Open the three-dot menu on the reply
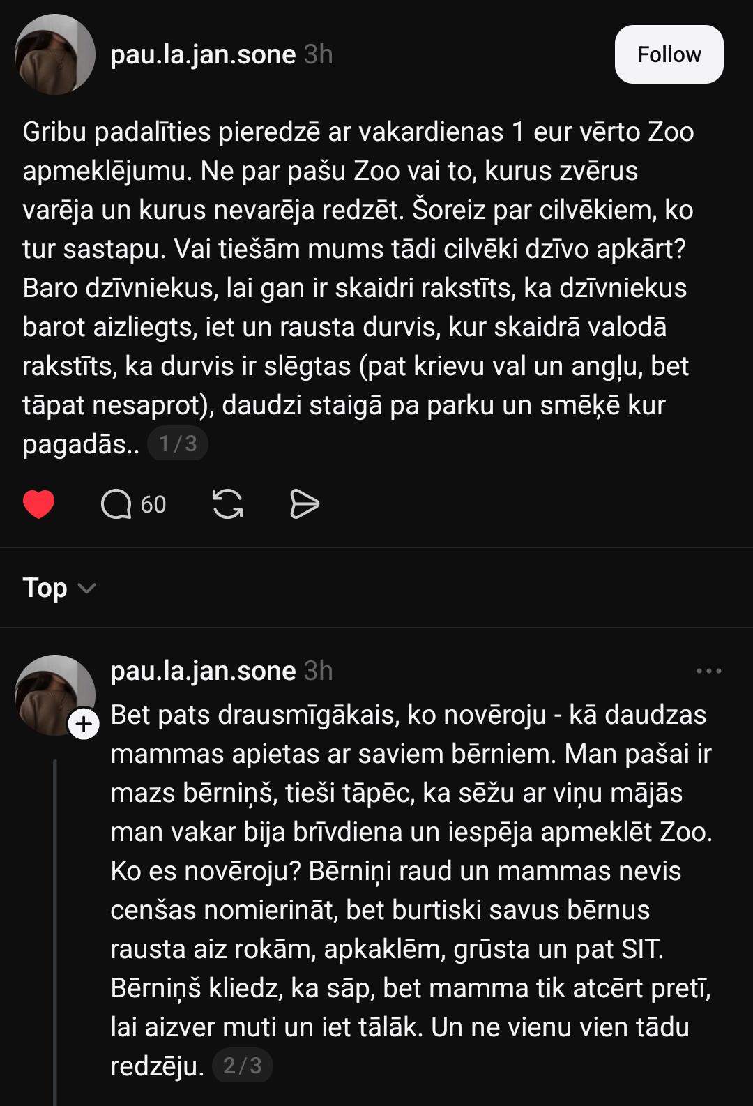Image resolution: width=753 pixels, height=1106 pixels. (708, 671)
